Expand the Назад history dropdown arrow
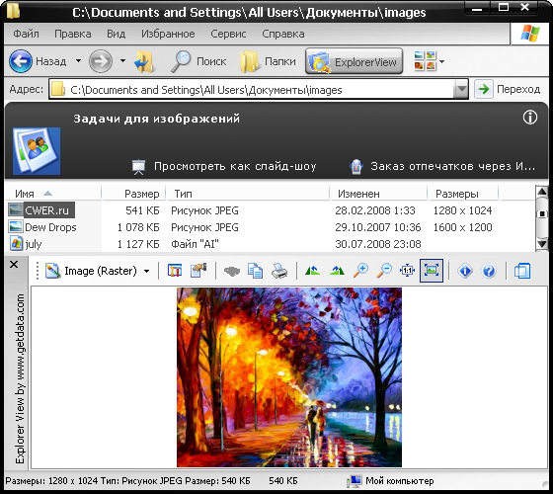Viewport: 553px width, 494px height. [x=78, y=61]
